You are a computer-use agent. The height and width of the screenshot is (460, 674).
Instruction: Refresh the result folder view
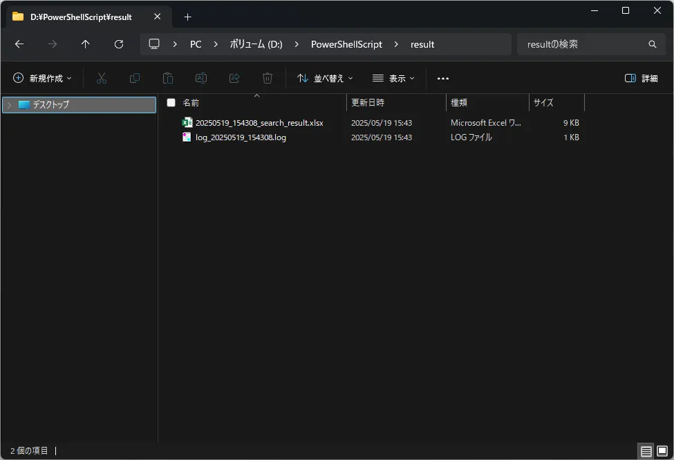click(119, 44)
